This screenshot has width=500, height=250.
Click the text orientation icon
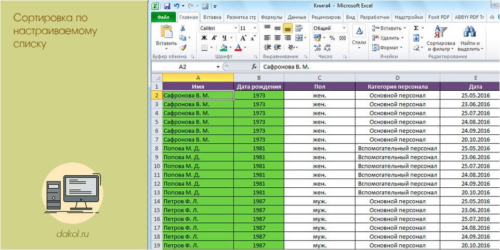[292, 48]
